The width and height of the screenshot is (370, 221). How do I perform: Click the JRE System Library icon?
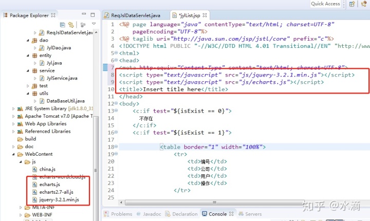(20, 108)
